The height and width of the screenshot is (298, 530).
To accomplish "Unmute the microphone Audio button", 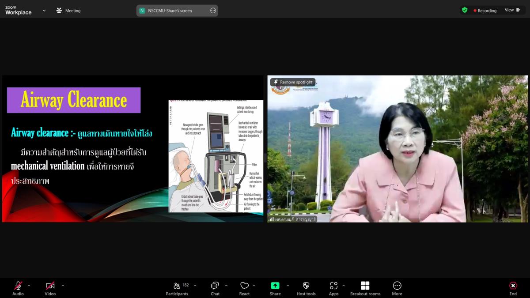I will pos(18,289).
